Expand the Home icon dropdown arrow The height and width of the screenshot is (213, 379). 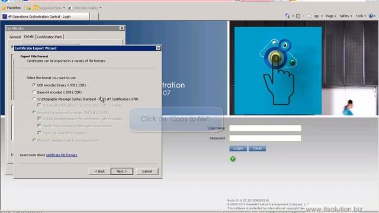(x=293, y=16)
